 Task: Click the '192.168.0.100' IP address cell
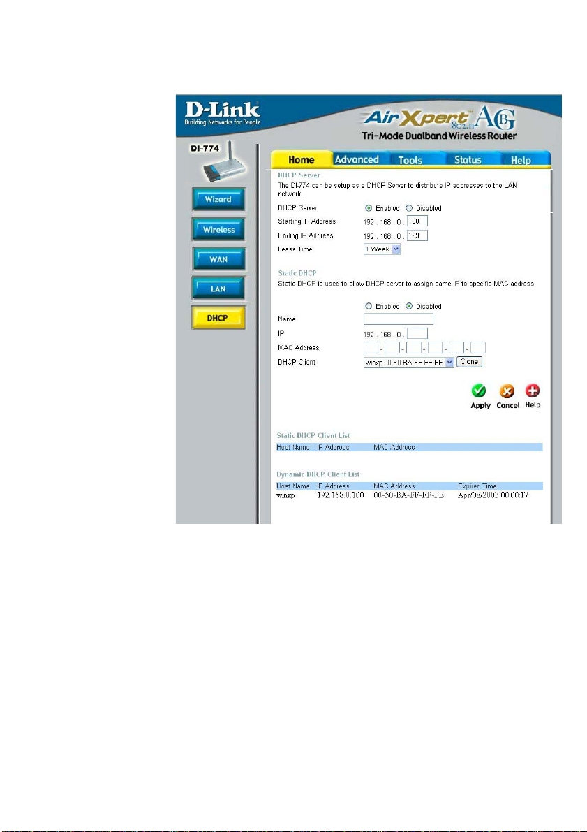(x=341, y=495)
